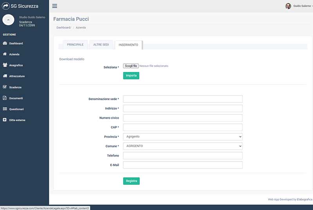Click the Scadenza 04/11/2099 text
This screenshot has width=313, height=210.
pos(27,23)
